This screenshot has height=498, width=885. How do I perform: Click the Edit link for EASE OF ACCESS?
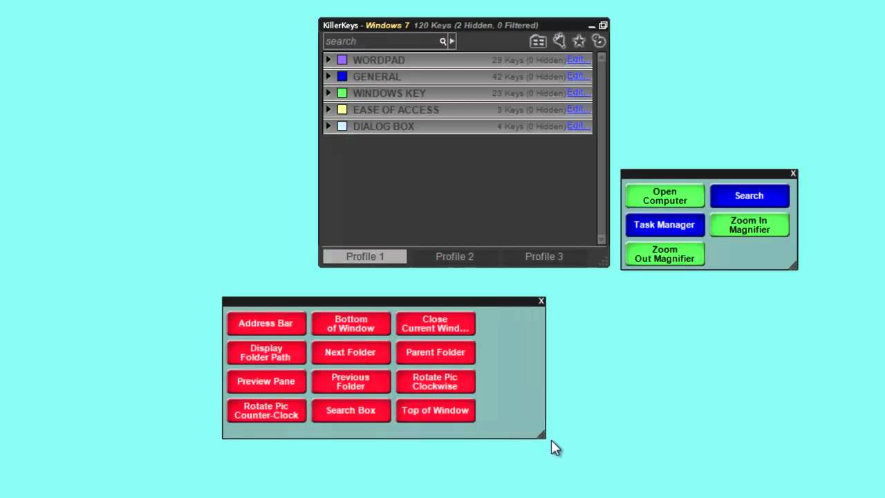[x=578, y=109]
